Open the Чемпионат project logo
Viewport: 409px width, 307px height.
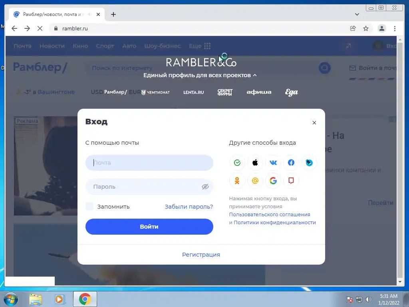pos(155,92)
